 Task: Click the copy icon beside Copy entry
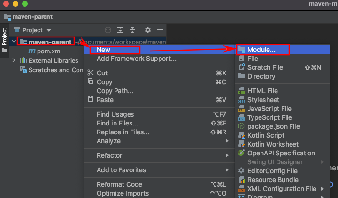point(91,81)
